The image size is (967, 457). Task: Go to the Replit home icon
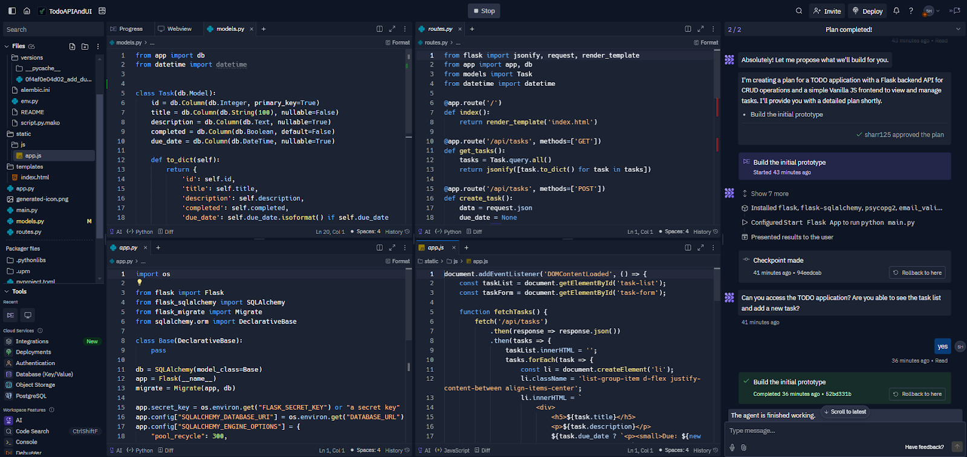click(27, 11)
